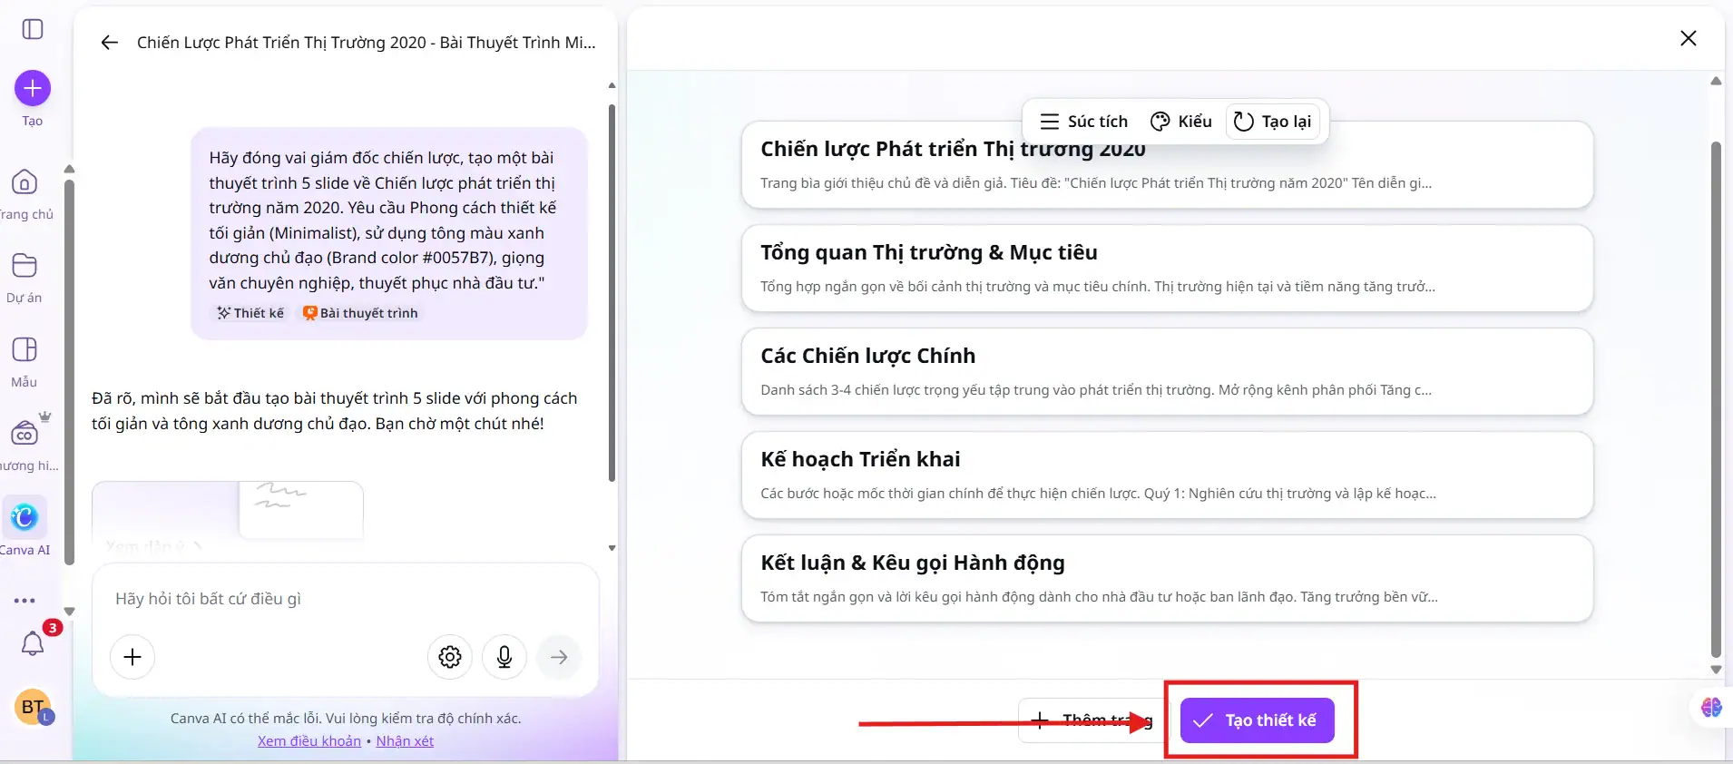Open the colorful assistant icon at right edge
Screen dimensions: 1733x764
click(x=1711, y=708)
